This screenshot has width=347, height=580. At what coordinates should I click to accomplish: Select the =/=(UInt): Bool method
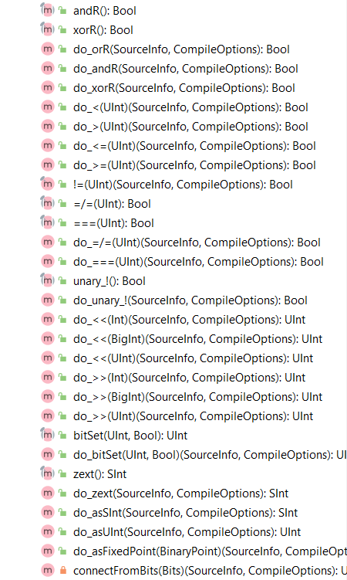point(112,204)
